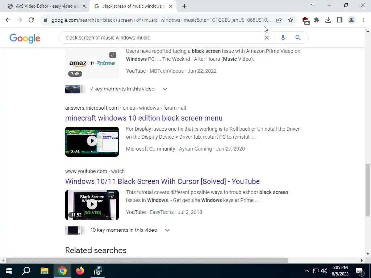Click the URL in the address bar
This screenshot has height=278, width=371.
161,20
